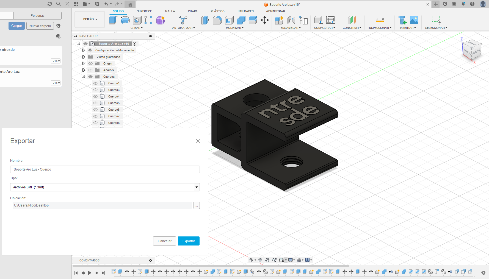Click the Look At icon in navigation bar

[x=260, y=260]
